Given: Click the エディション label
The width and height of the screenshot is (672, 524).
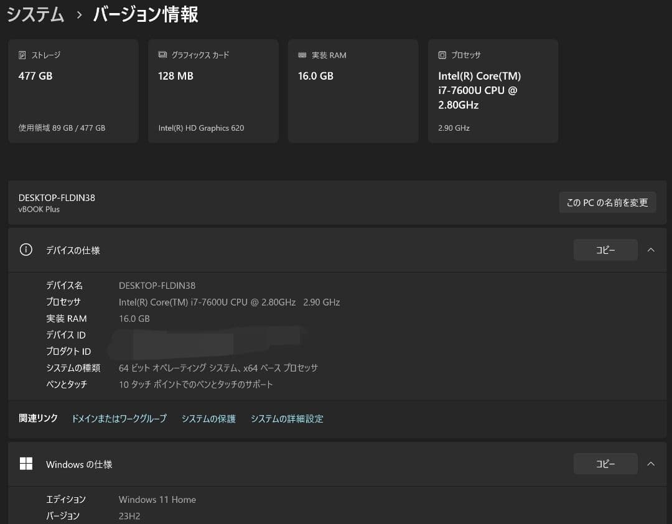Looking at the screenshot, I should click(x=66, y=499).
